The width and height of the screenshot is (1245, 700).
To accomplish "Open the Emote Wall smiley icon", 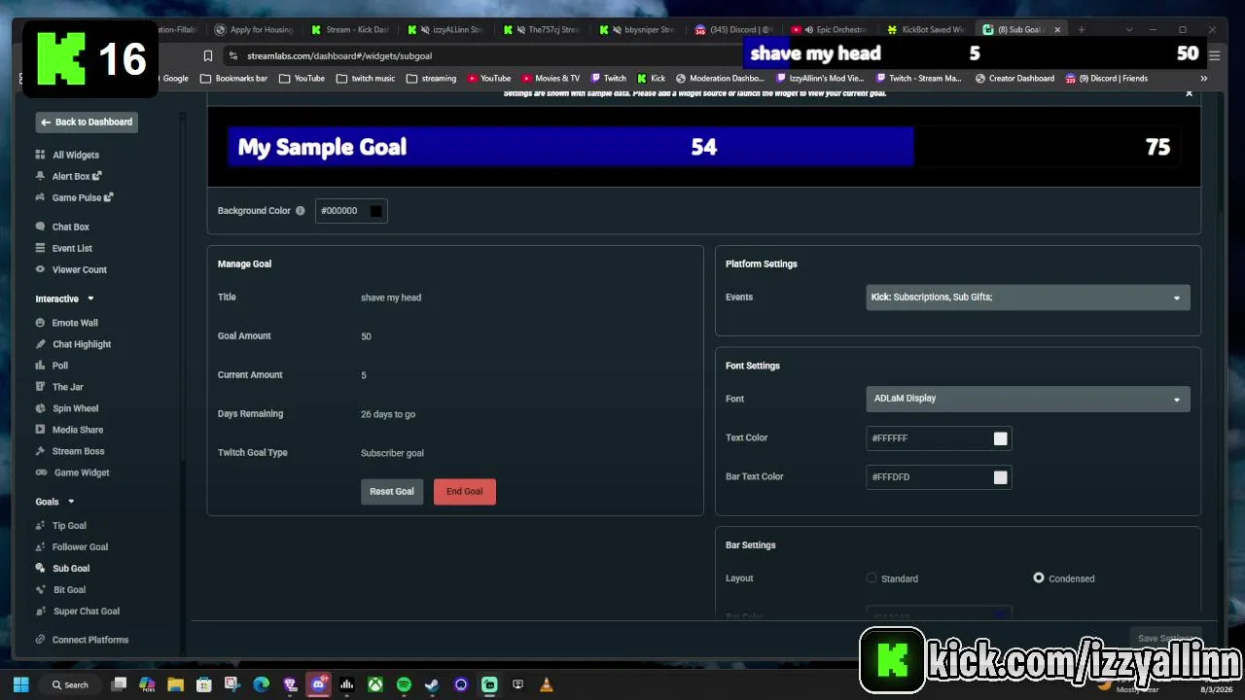I will click(40, 323).
